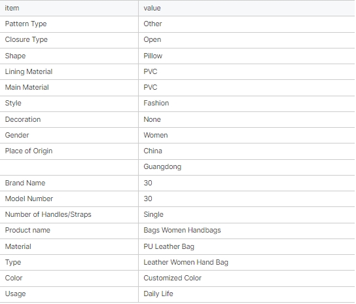
Task: Click the Place of Origin 'China' value
Action: [152, 151]
